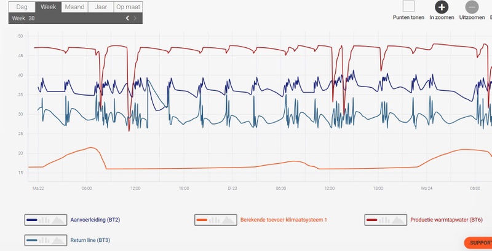Select line style for Aanvoerleiding (BT2)
This screenshot has height=251, width=492.
pyautogui.click(x=32, y=220)
